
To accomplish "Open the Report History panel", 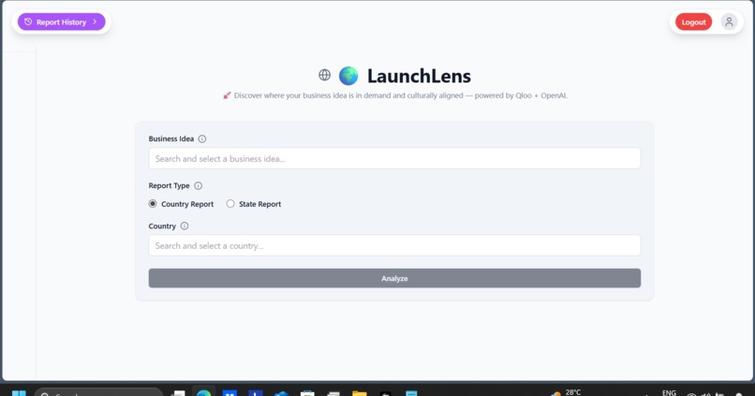I will [61, 22].
